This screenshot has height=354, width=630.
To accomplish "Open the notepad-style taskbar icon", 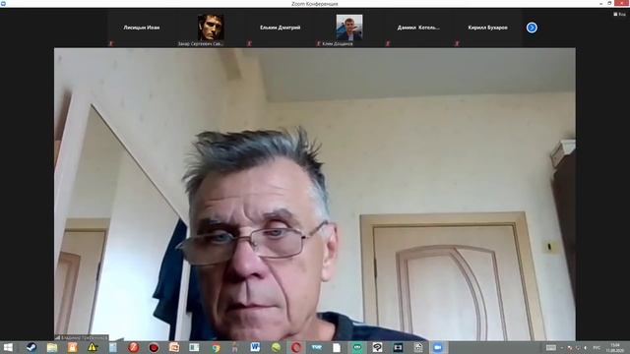I will point(113,347).
